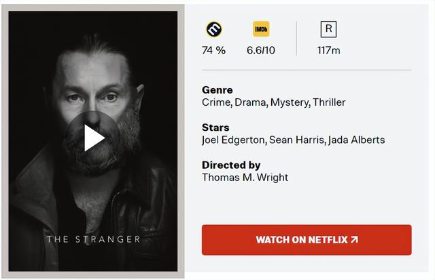Viewport: 435px width, 280px height.
Task: Click the R rating box icon
Action: click(x=328, y=29)
